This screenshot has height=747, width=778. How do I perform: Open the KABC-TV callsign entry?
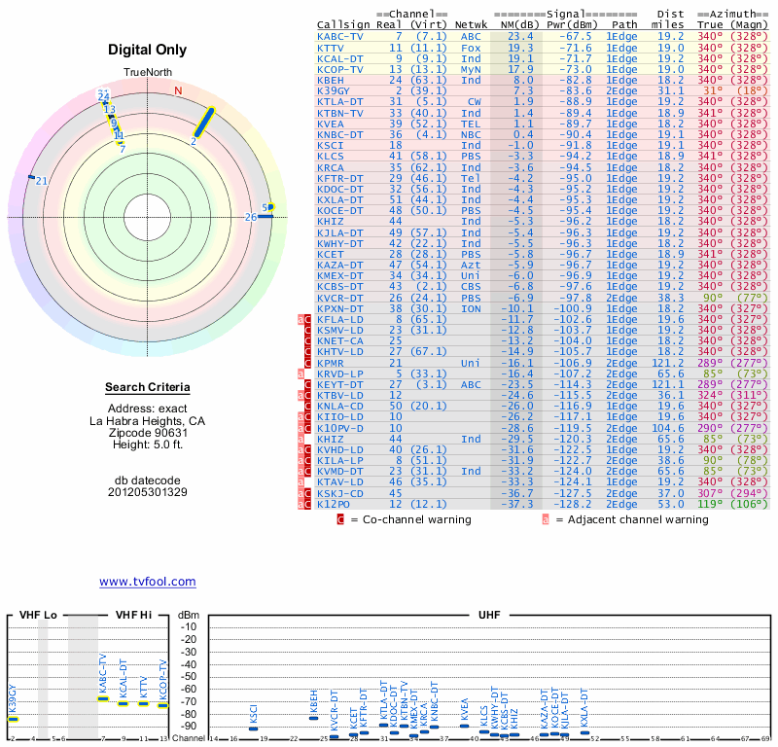pyautogui.click(x=339, y=37)
